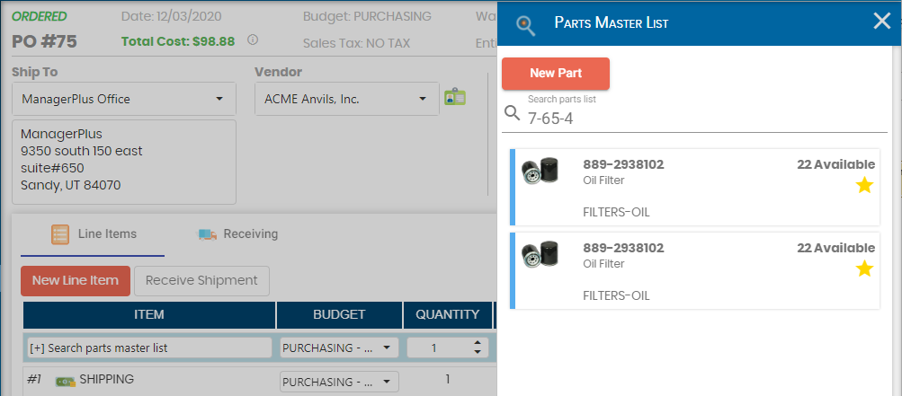This screenshot has width=902, height=396.
Task: Click second Oil Filter thumbnail image
Action: point(540,254)
